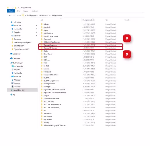
Task: Select the USOShared folder
Action: (x=48, y=119)
